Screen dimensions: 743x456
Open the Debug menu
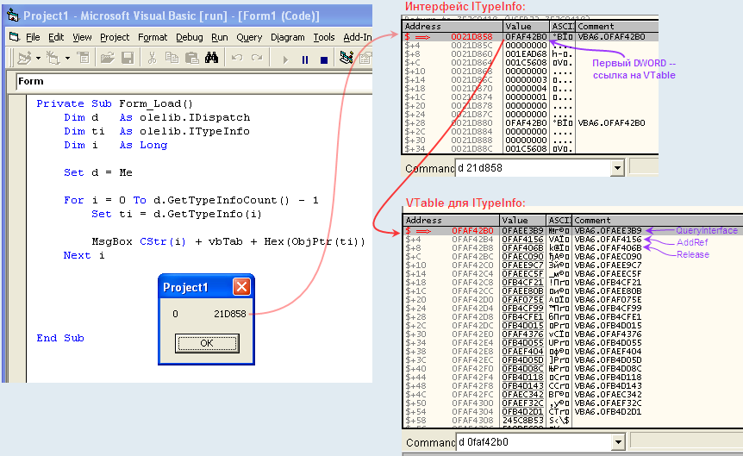[189, 37]
